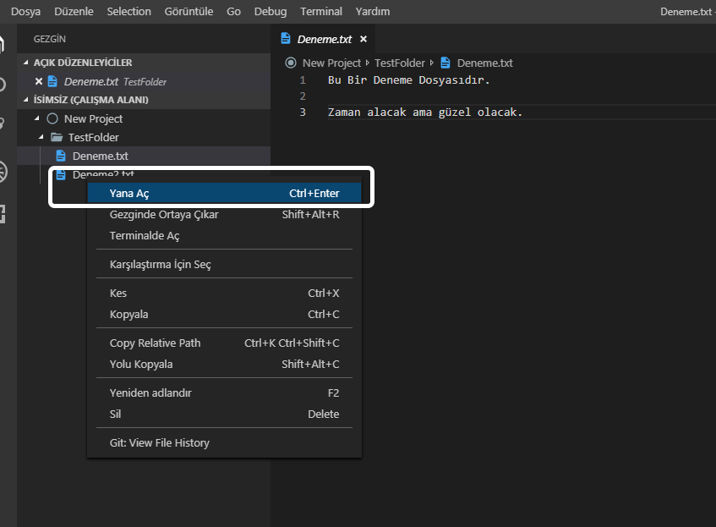This screenshot has height=527, width=716.
Task: Open the Dosya menu
Action: point(25,12)
